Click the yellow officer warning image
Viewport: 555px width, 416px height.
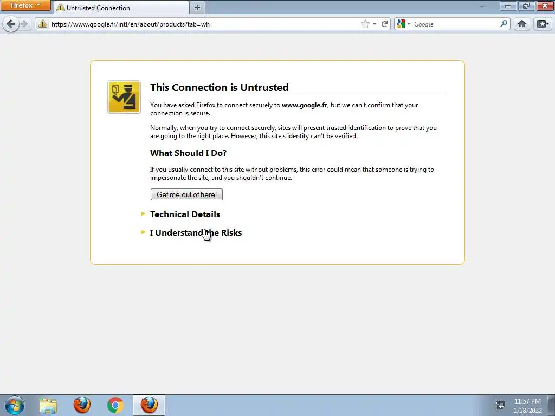(x=124, y=97)
